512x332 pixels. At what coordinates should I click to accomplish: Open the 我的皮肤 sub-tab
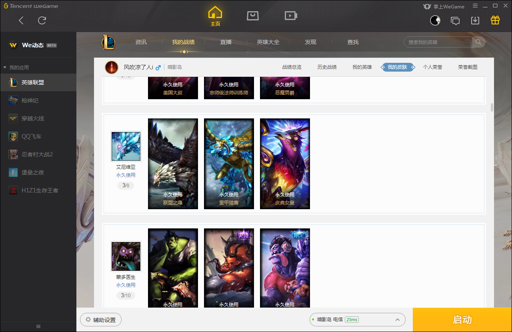click(x=398, y=67)
